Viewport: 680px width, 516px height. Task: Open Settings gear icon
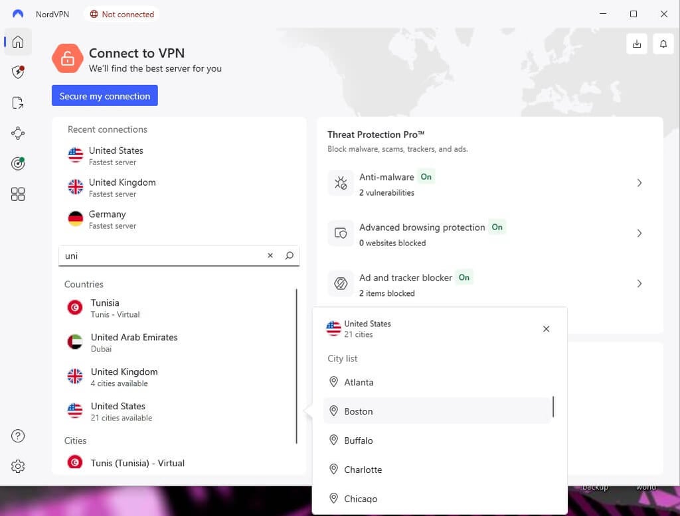(x=18, y=466)
